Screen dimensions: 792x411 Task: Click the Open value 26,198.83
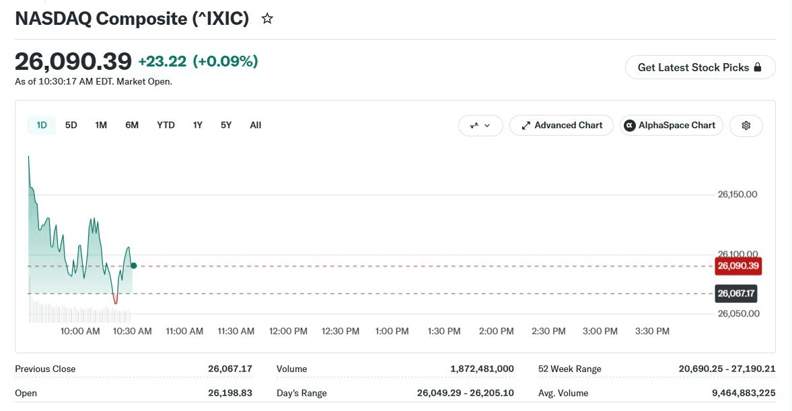coord(230,393)
